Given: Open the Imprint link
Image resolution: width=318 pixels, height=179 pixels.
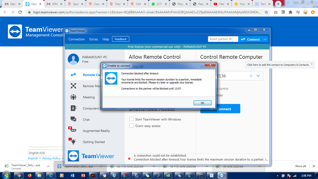Looking at the screenshot, I should coord(33,158).
